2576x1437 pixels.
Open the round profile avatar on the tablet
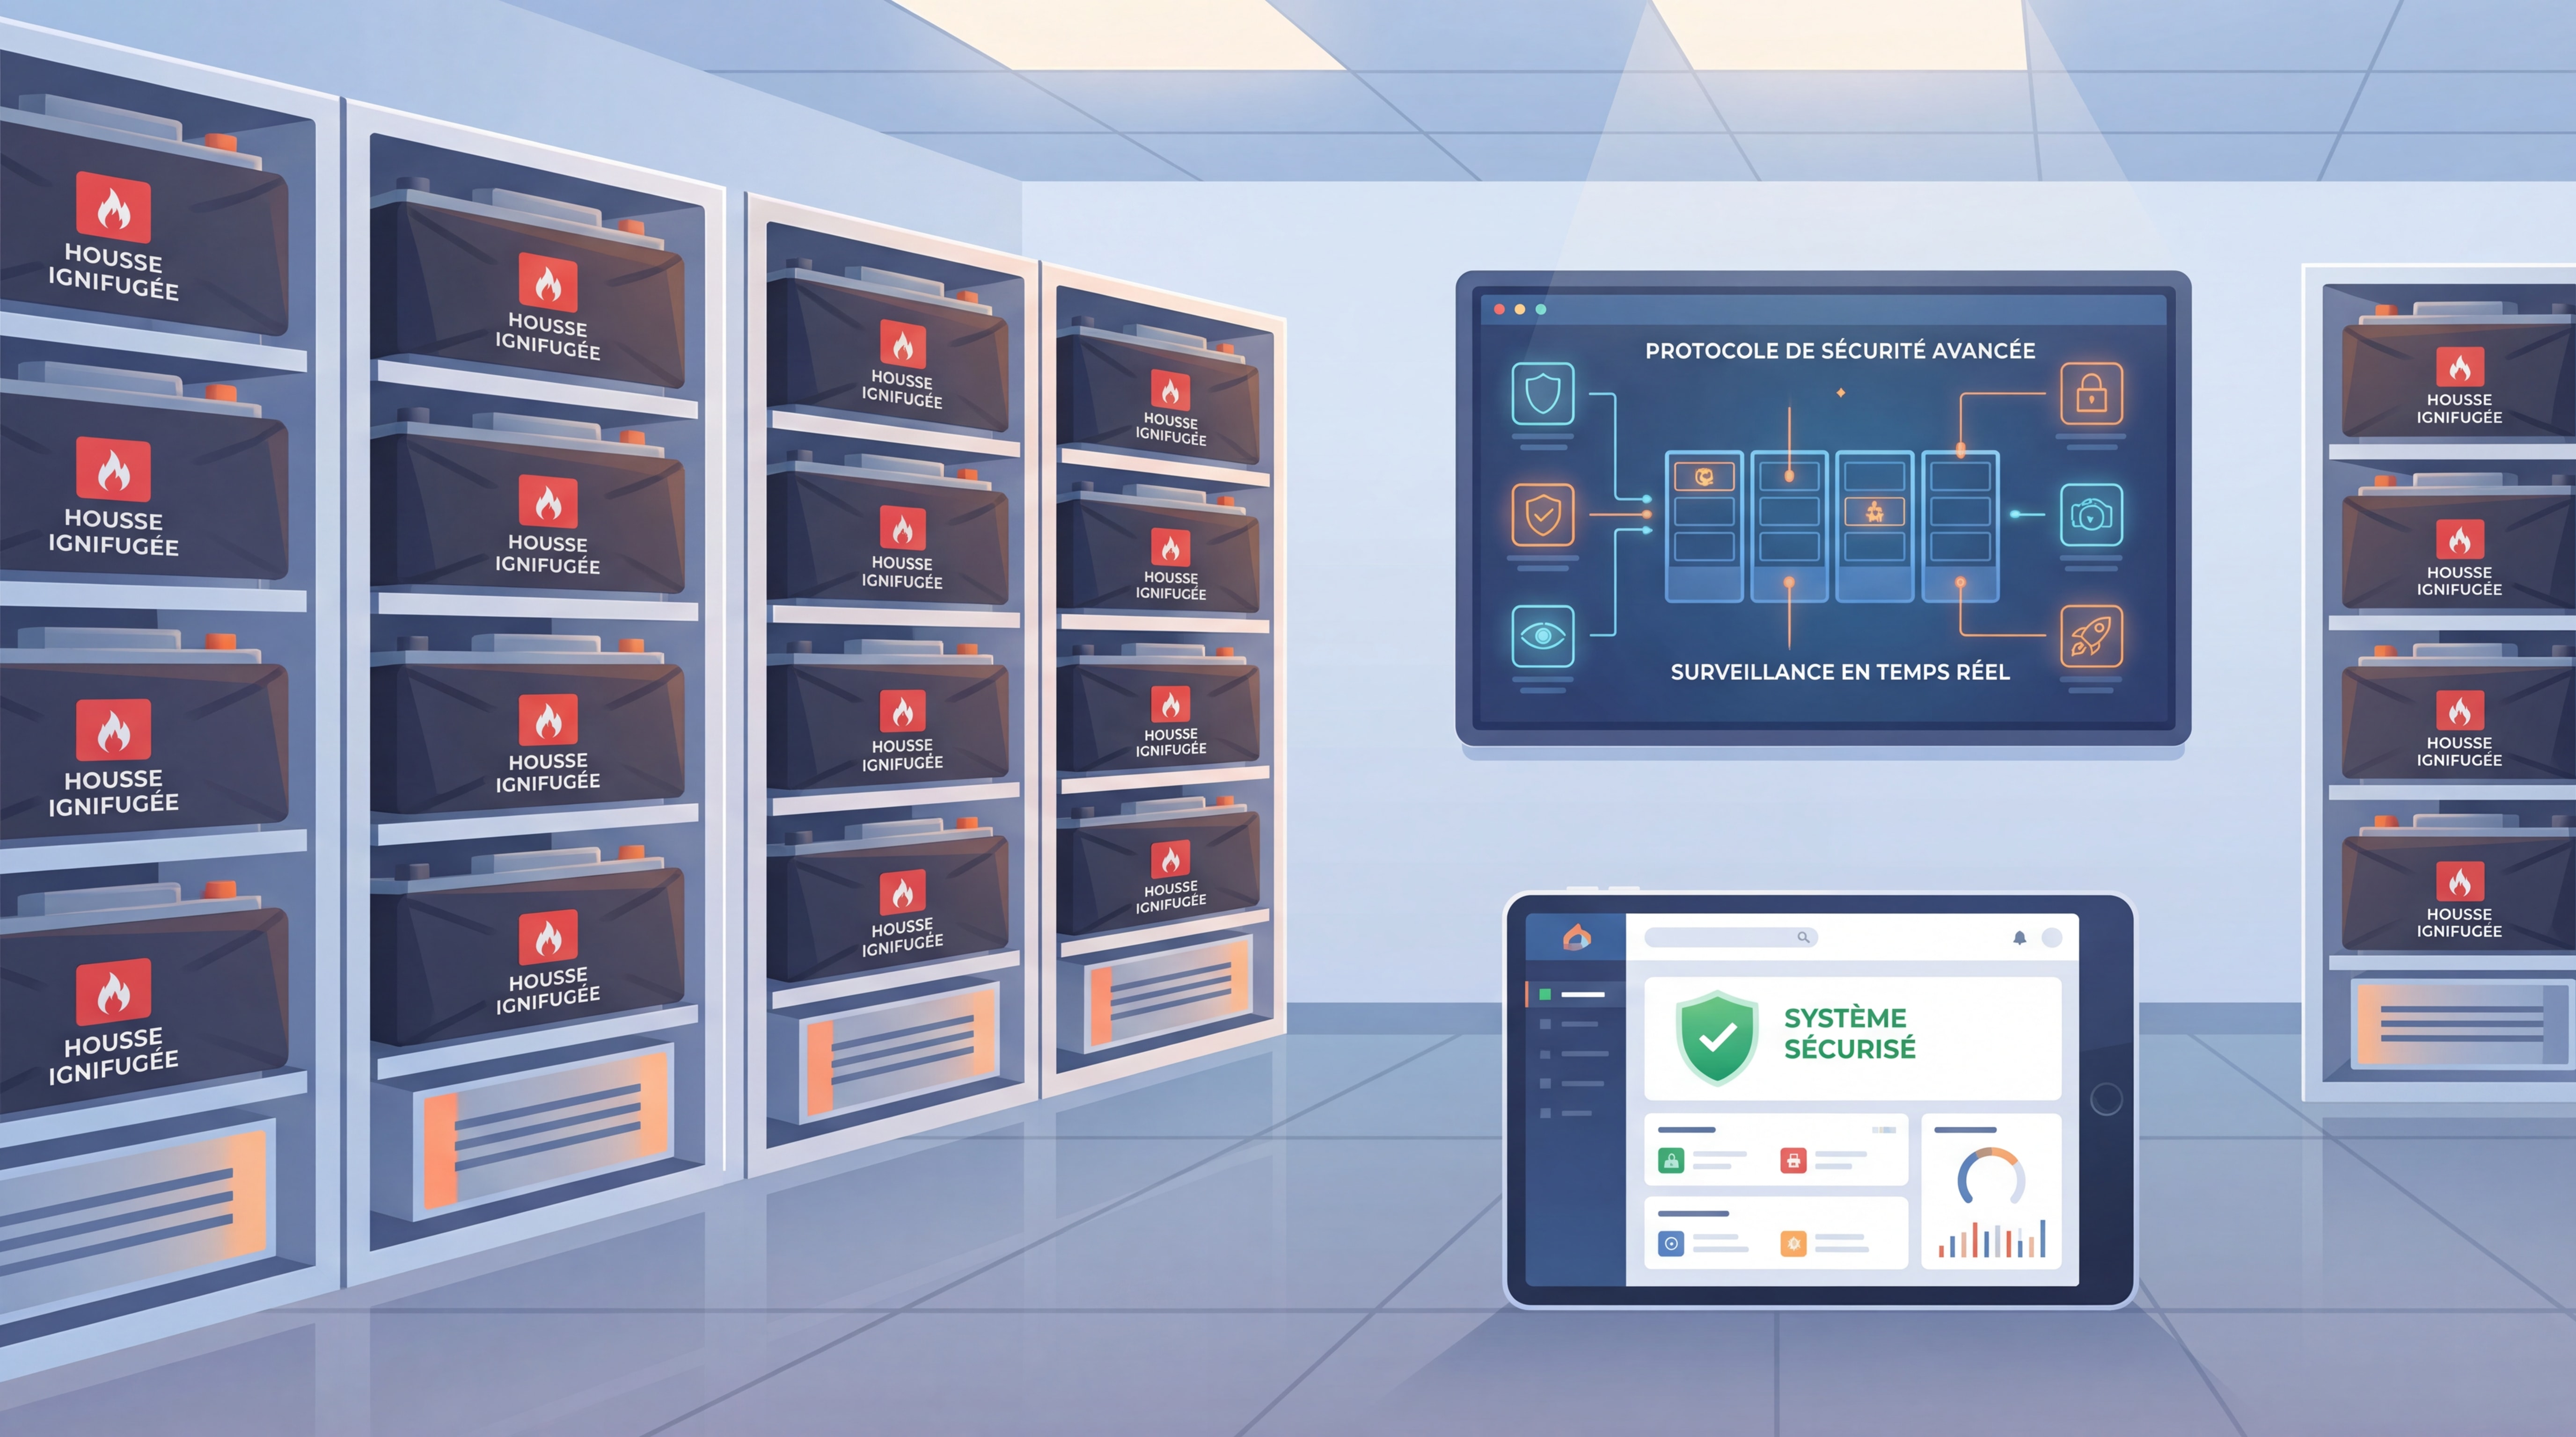pyautogui.click(x=2051, y=937)
